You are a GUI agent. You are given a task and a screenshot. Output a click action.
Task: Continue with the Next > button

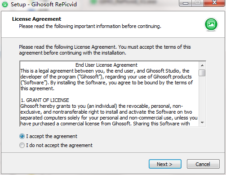pos(165,164)
